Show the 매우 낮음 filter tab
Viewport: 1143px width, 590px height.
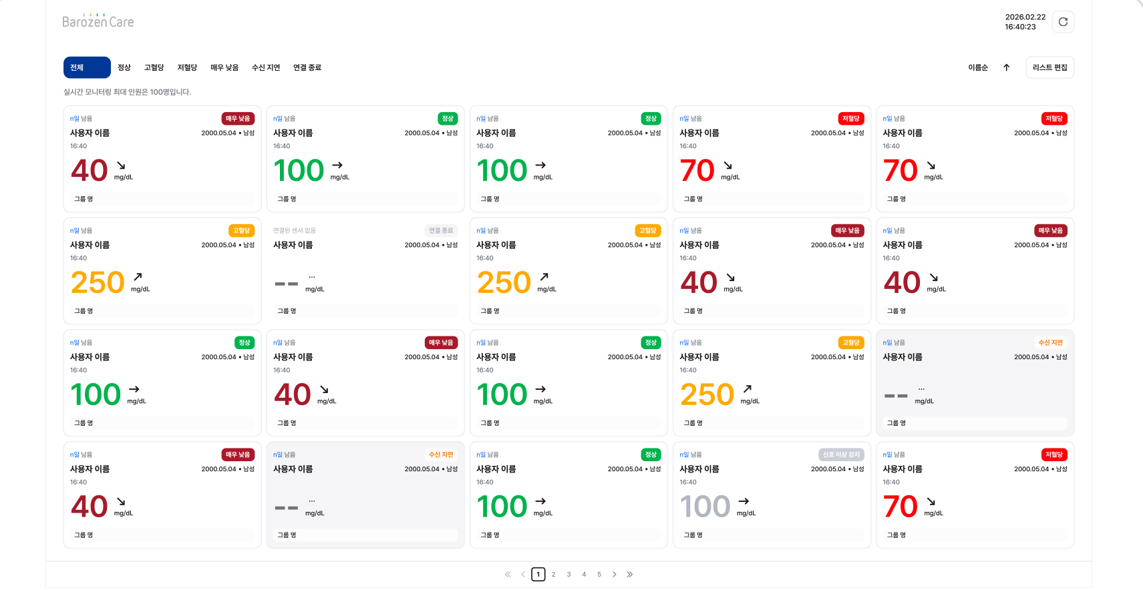click(224, 67)
